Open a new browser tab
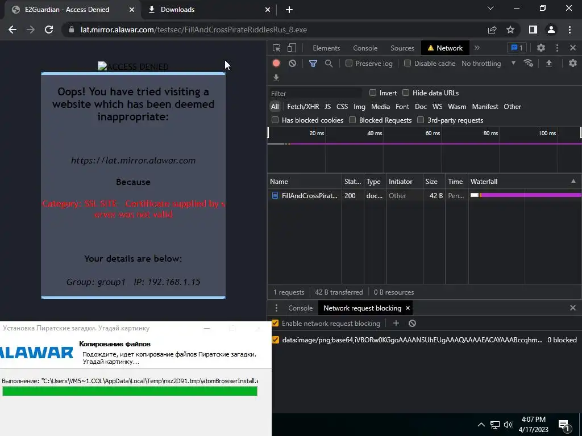This screenshot has height=436, width=582. [289, 10]
